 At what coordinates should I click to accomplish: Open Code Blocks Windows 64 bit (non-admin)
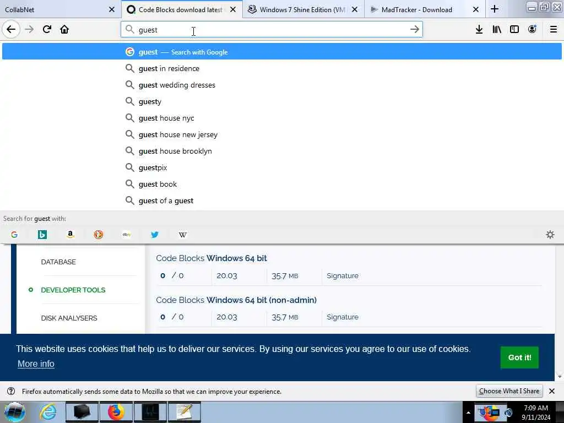[x=236, y=300]
